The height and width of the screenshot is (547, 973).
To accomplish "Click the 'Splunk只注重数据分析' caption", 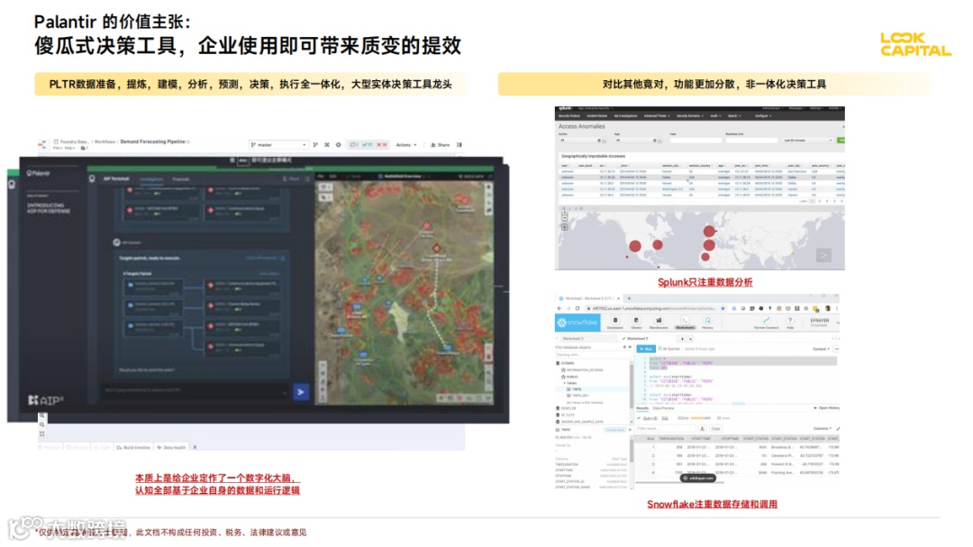I will pos(705,282).
